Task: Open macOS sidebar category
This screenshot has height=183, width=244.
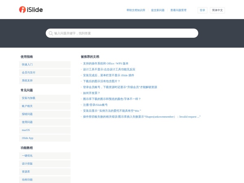Action: coord(45,130)
